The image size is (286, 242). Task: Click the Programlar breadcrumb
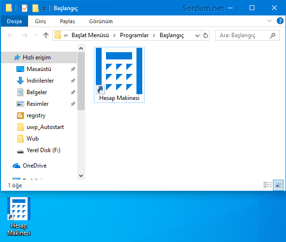click(x=134, y=35)
